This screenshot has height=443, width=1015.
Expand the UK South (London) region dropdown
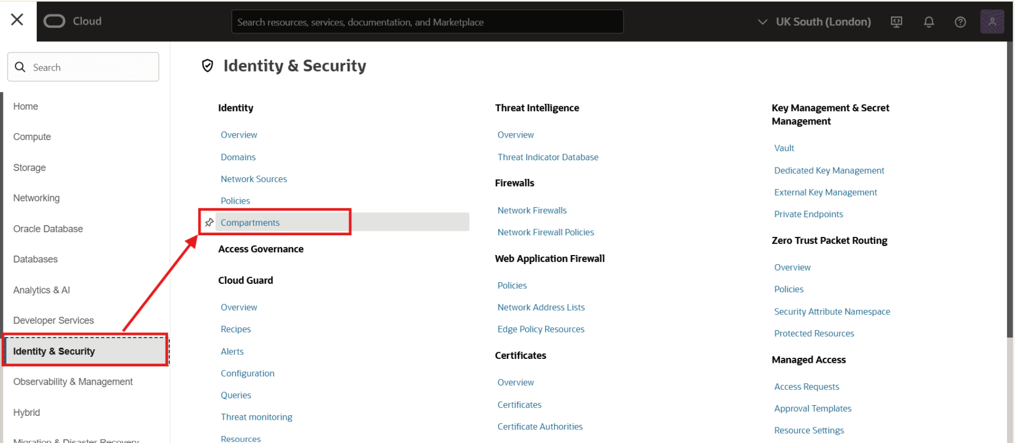[814, 22]
